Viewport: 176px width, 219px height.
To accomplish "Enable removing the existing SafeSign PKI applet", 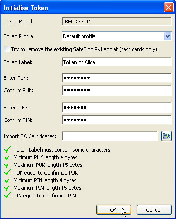I will pyautogui.click(x=7, y=49).
